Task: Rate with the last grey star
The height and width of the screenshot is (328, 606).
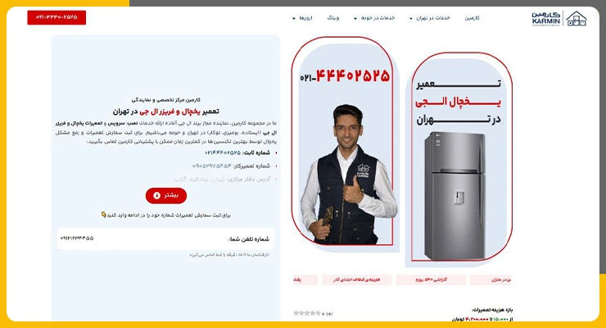Action: [318, 313]
